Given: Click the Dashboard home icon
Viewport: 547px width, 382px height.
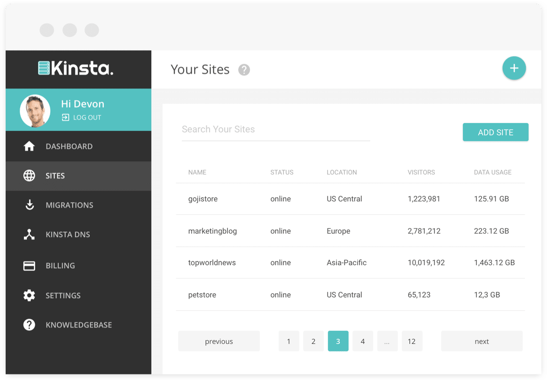Looking at the screenshot, I should pos(29,146).
